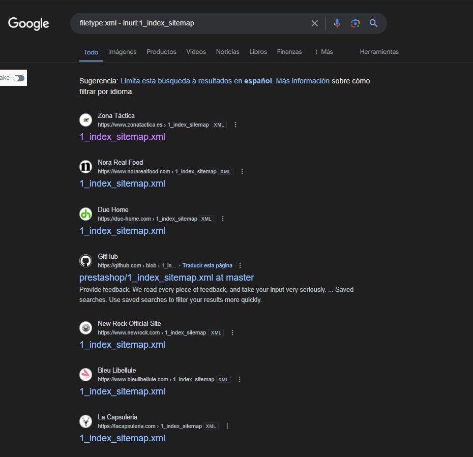Open three-dot options for Nora Real Food result
The height and width of the screenshot is (457, 473).
point(242,171)
